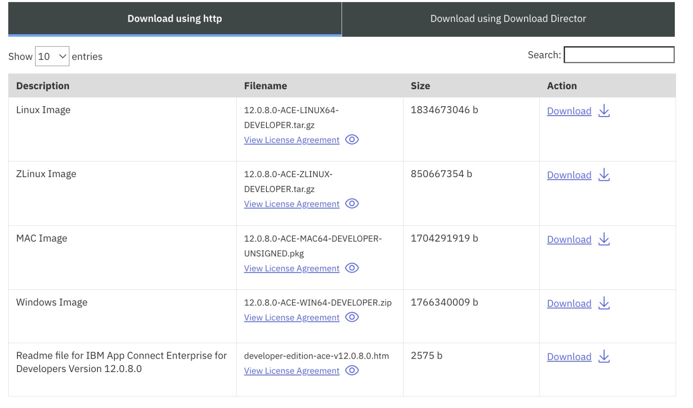This screenshot has height=408, width=693.
Task: Switch to Download using Download Director tab
Action: [x=508, y=19]
